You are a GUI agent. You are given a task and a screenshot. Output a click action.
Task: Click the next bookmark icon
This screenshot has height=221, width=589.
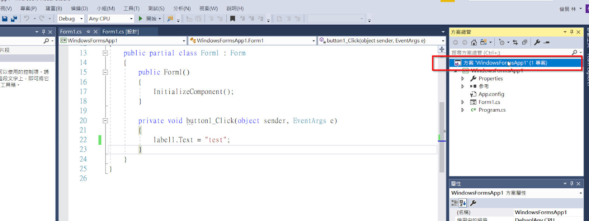pyautogui.click(x=251, y=18)
